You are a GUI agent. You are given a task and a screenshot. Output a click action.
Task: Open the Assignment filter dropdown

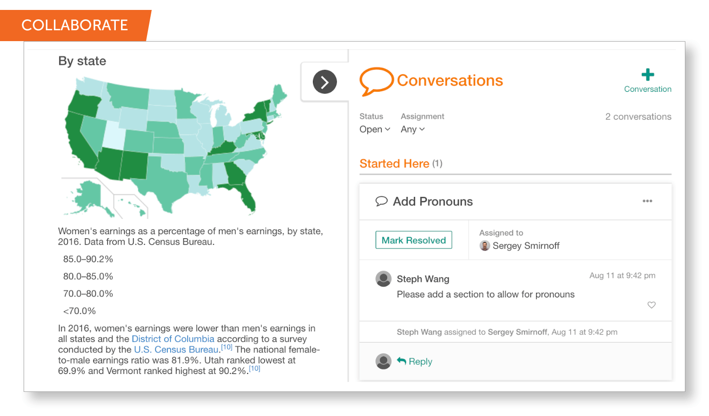tap(411, 129)
